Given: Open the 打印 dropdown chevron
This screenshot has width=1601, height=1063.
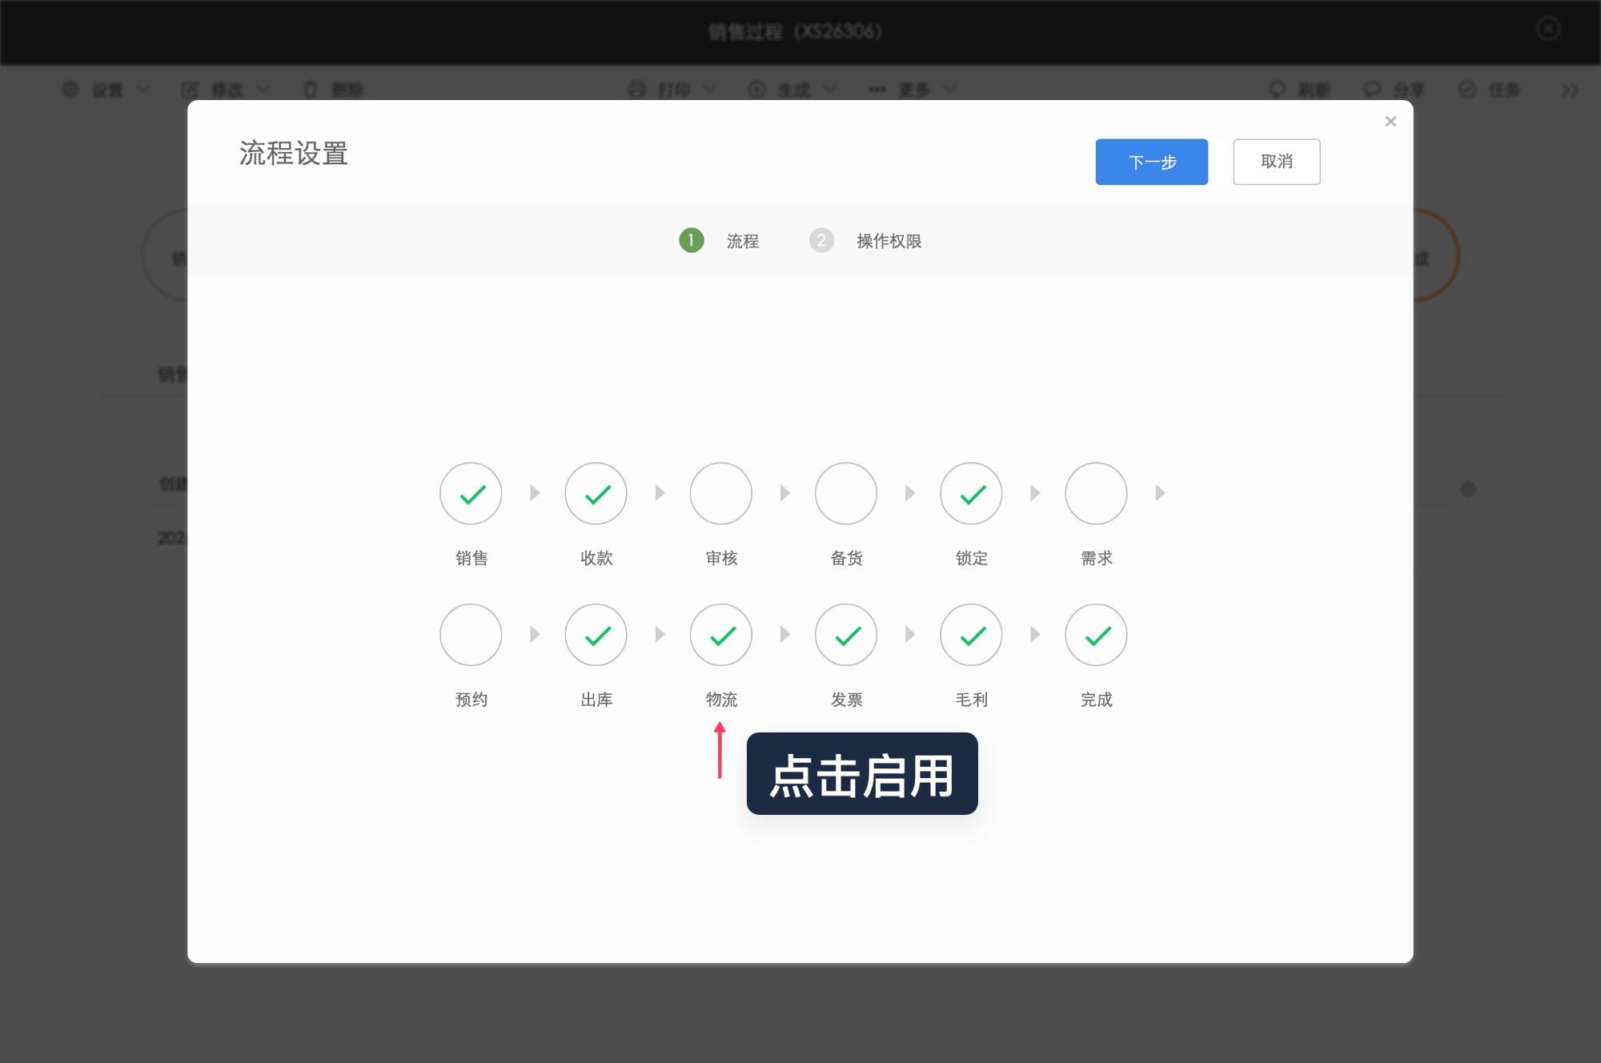Looking at the screenshot, I should coord(708,89).
